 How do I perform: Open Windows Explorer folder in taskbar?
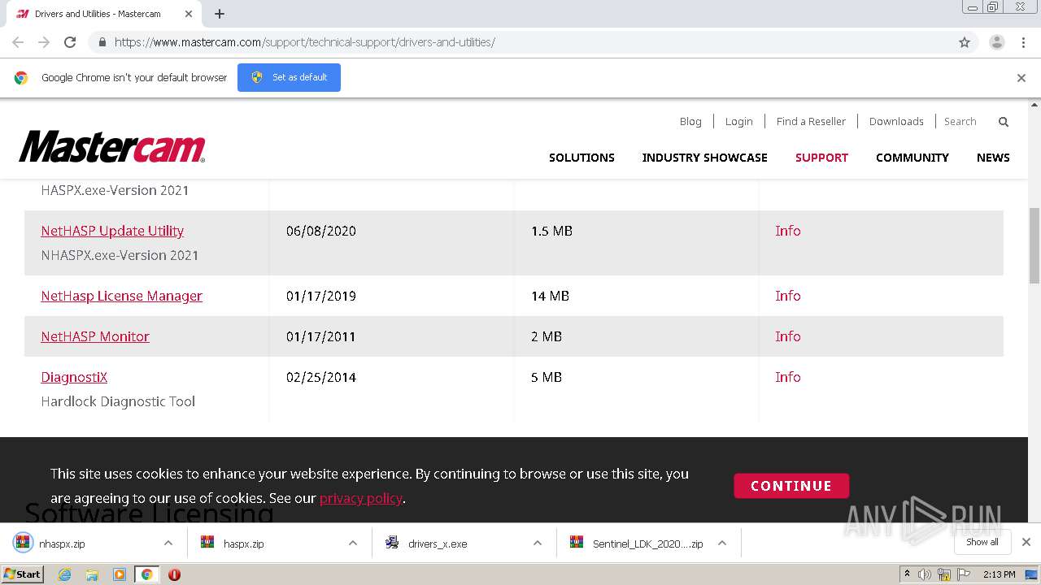click(92, 574)
